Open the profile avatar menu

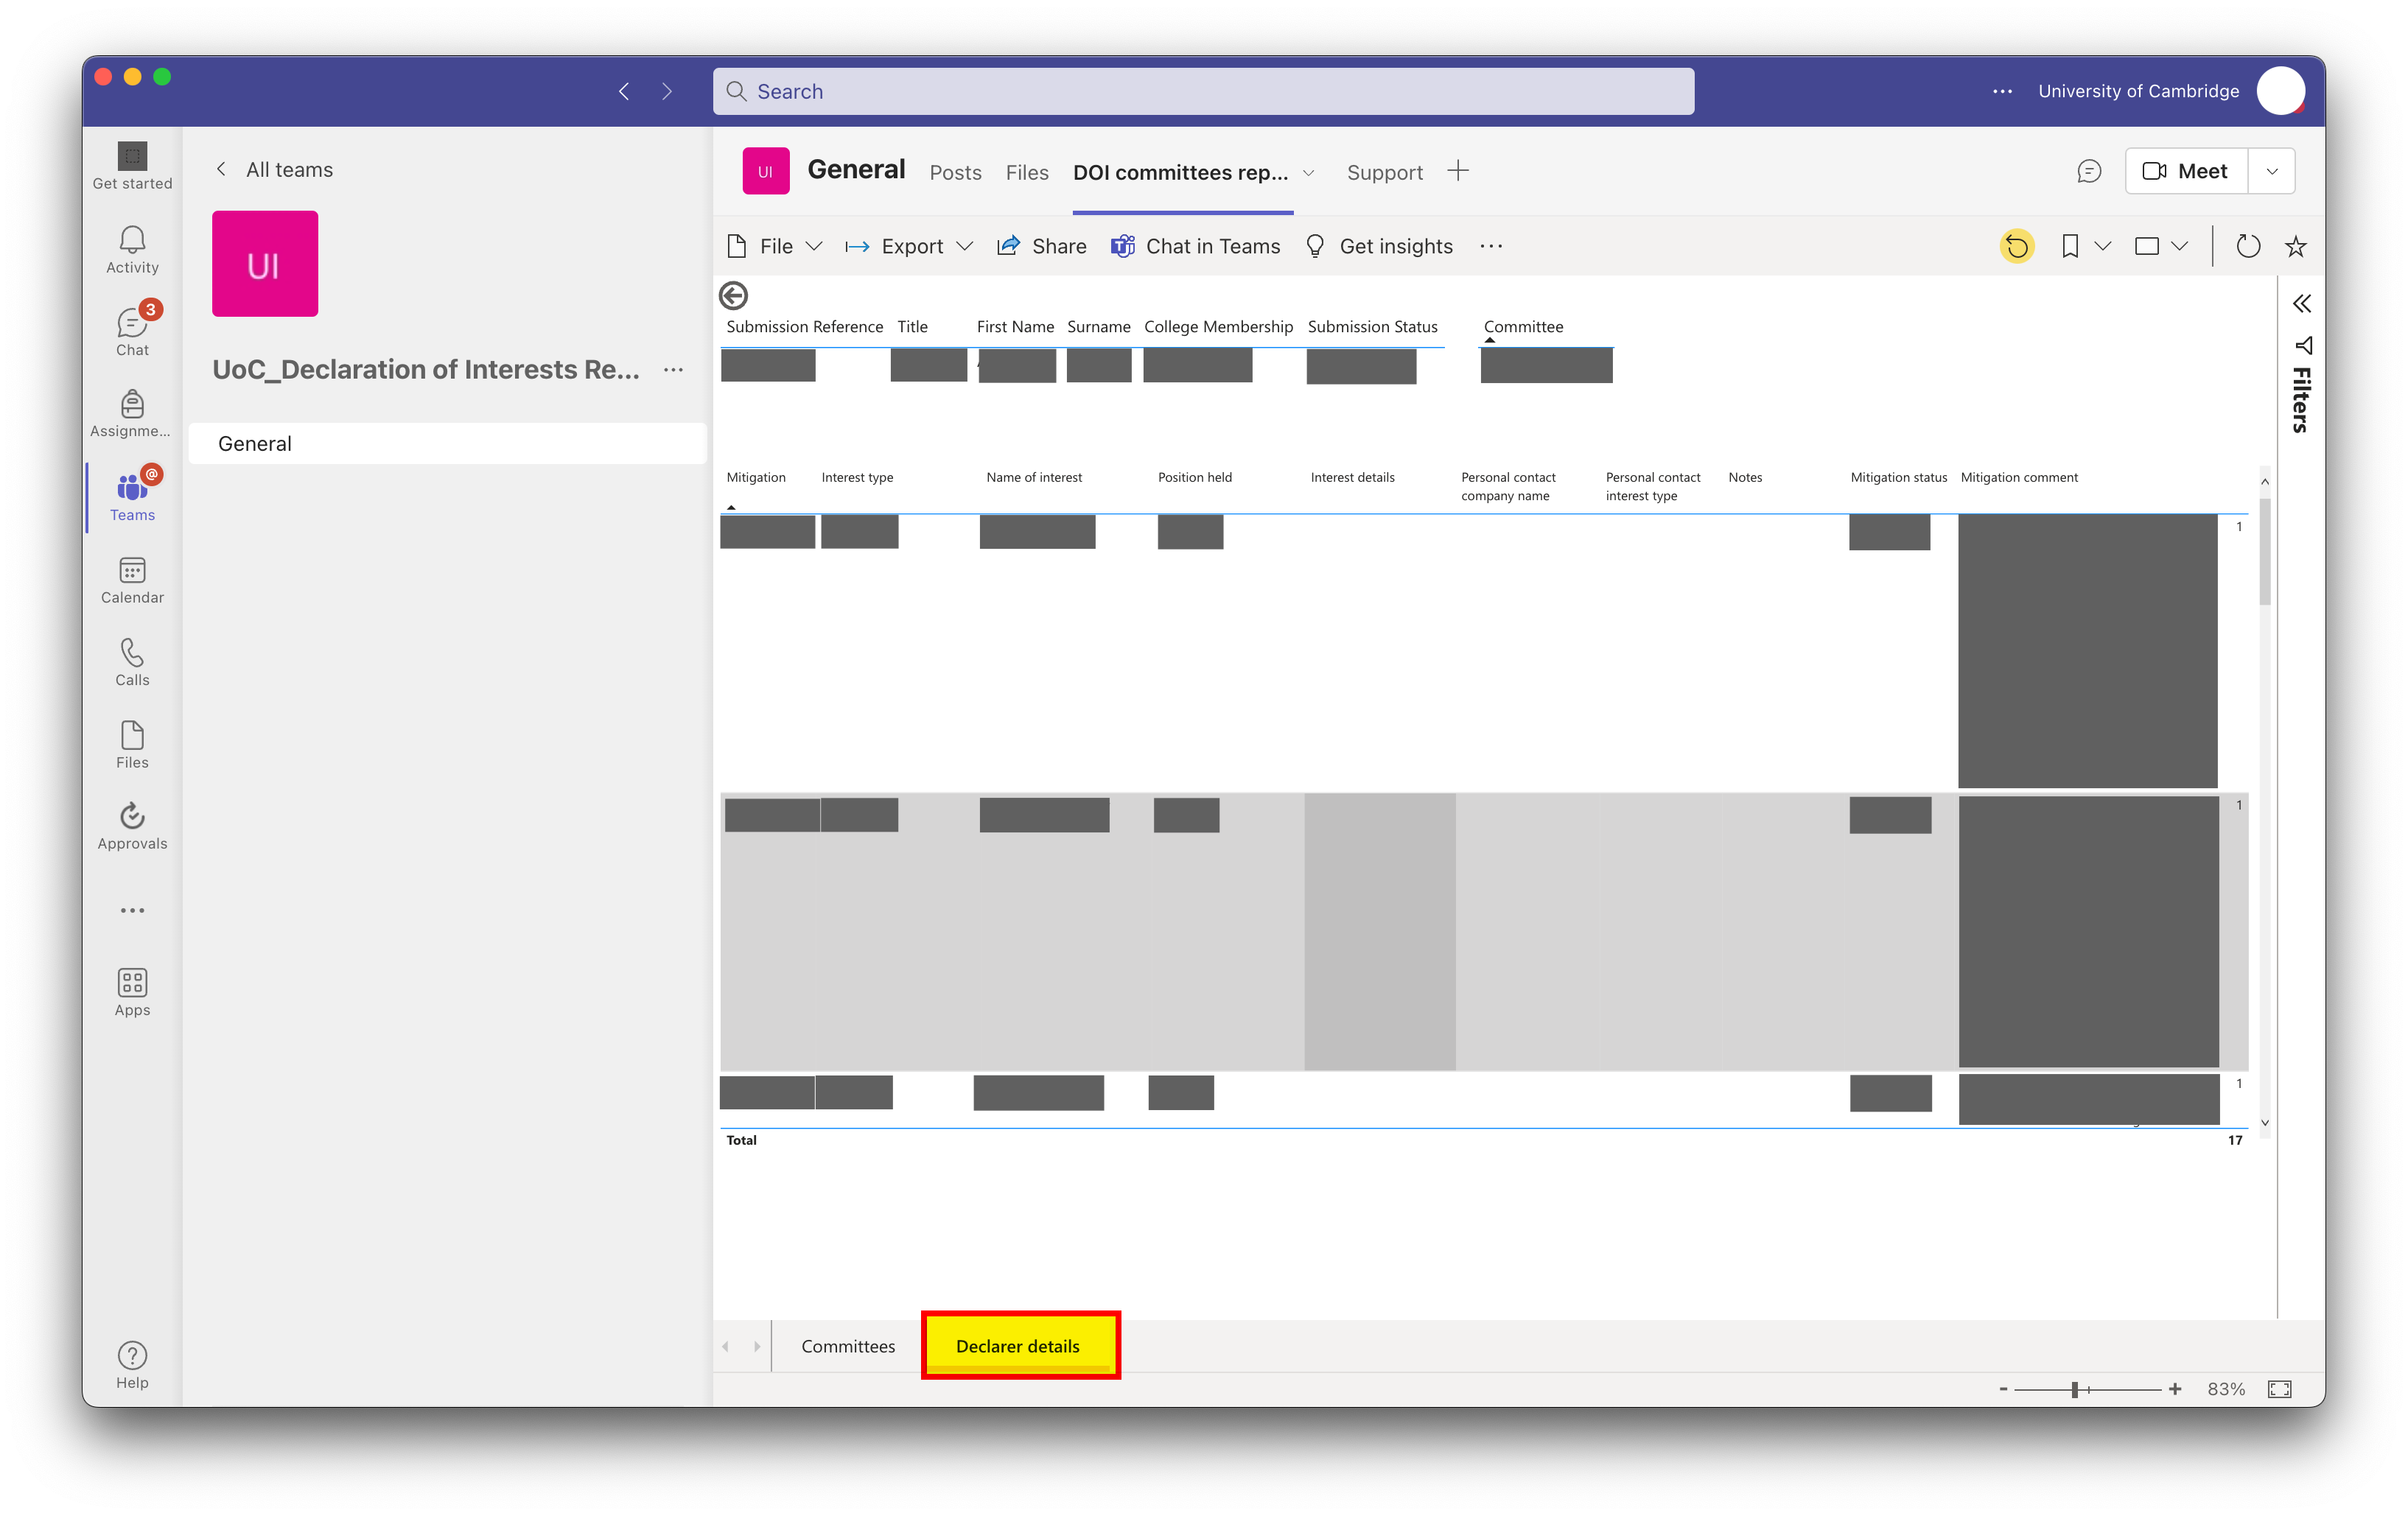pos(2281,91)
